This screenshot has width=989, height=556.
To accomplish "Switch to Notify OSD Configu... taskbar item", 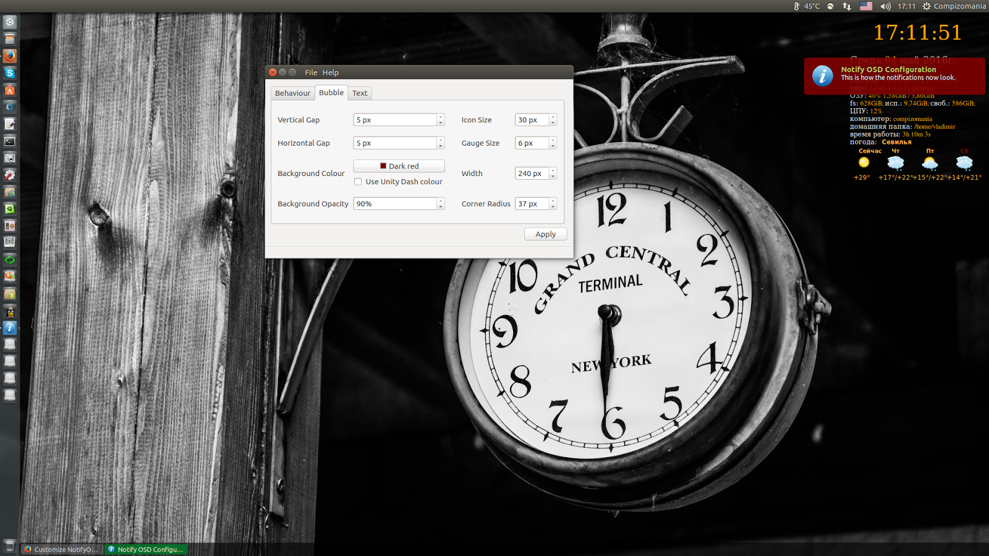I will click(146, 549).
